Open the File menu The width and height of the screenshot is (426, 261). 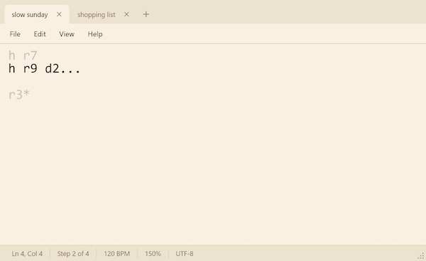click(15, 34)
